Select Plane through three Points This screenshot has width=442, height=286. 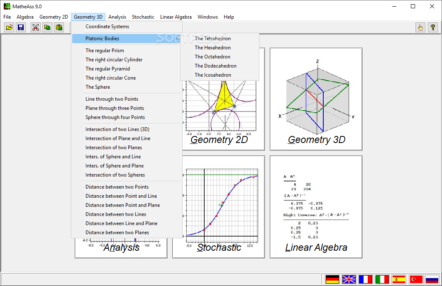[127, 108]
